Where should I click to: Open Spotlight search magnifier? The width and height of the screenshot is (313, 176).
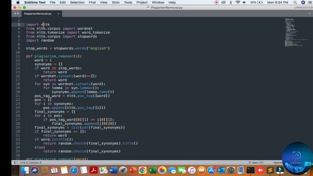[295, 2]
